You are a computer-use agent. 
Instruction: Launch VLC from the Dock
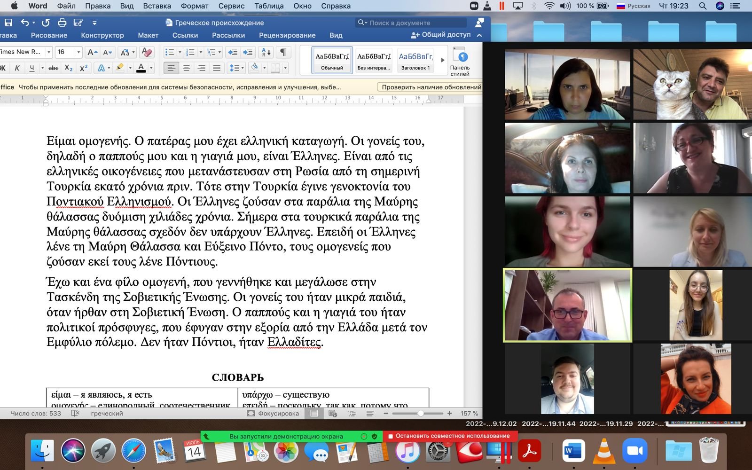pos(604,451)
